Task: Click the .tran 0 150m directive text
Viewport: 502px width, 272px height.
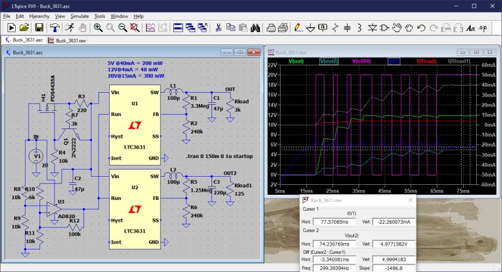Action: click(x=219, y=156)
